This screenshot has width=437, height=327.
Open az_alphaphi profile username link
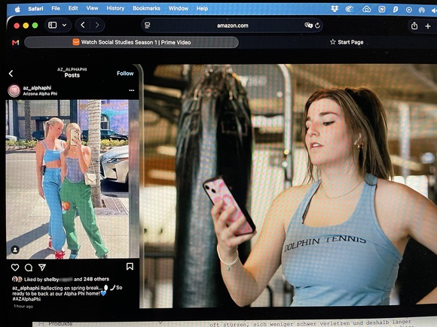pyautogui.click(x=37, y=88)
